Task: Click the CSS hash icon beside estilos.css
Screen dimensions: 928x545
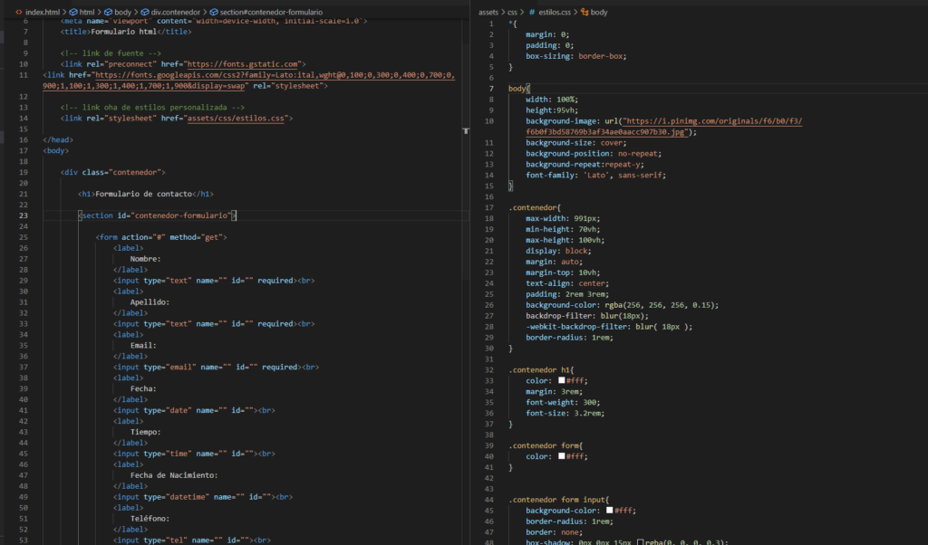Action: pos(532,12)
